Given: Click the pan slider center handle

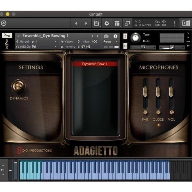Looking at the screenshot, I should [x=143, y=47].
